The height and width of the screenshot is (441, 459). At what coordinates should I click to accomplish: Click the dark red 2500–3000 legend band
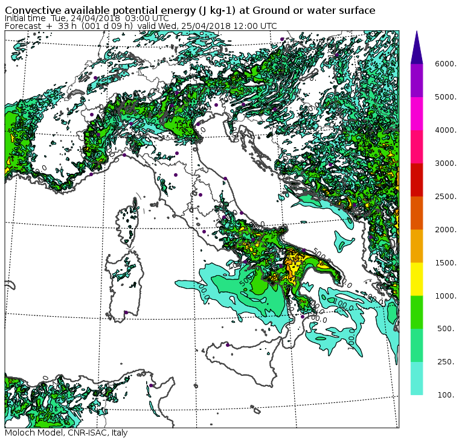click(x=417, y=180)
